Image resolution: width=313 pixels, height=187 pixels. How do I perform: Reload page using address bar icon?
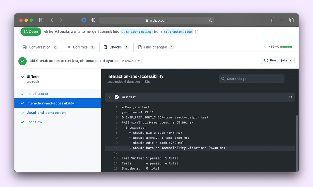pos(211,20)
